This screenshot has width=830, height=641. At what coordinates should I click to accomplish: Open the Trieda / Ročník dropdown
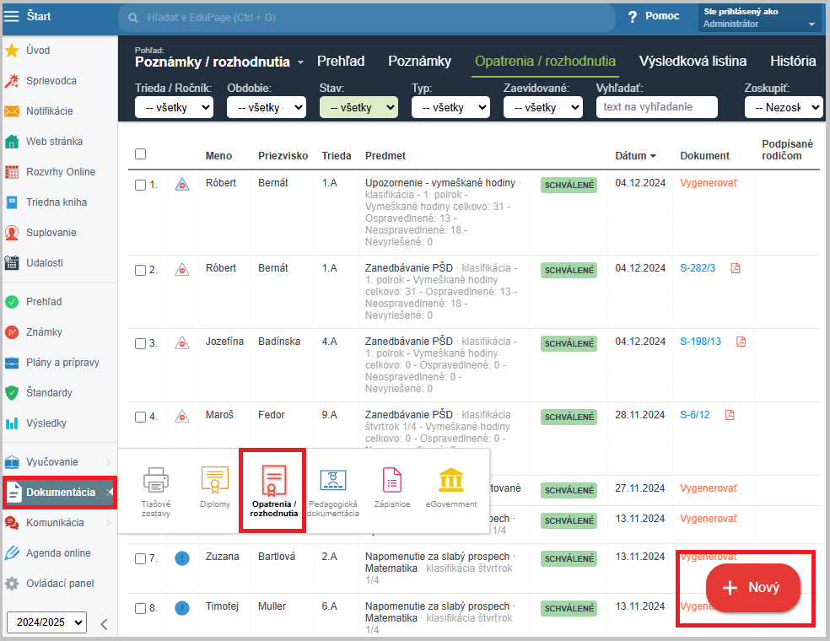[174, 107]
